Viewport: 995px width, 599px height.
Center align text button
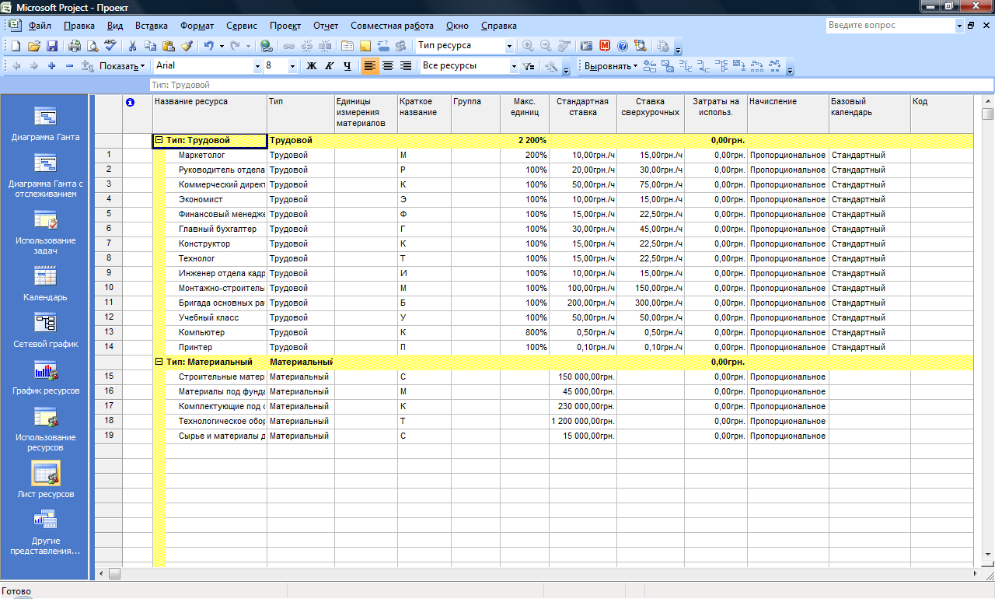tap(388, 66)
